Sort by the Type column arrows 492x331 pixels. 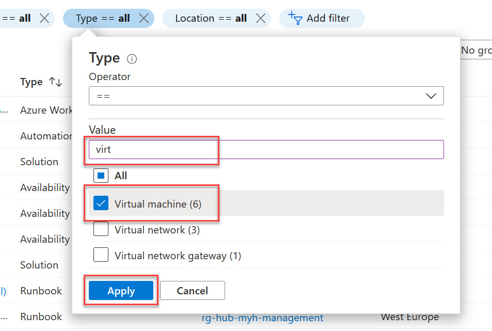pos(55,82)
